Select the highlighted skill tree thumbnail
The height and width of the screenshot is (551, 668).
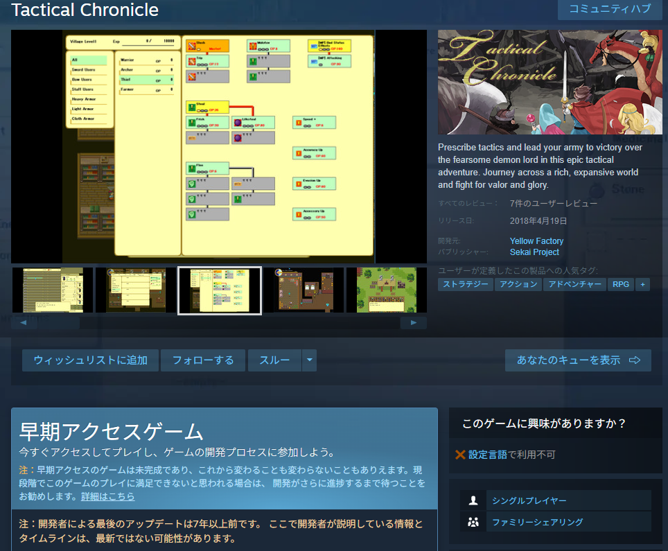point(220,290)
